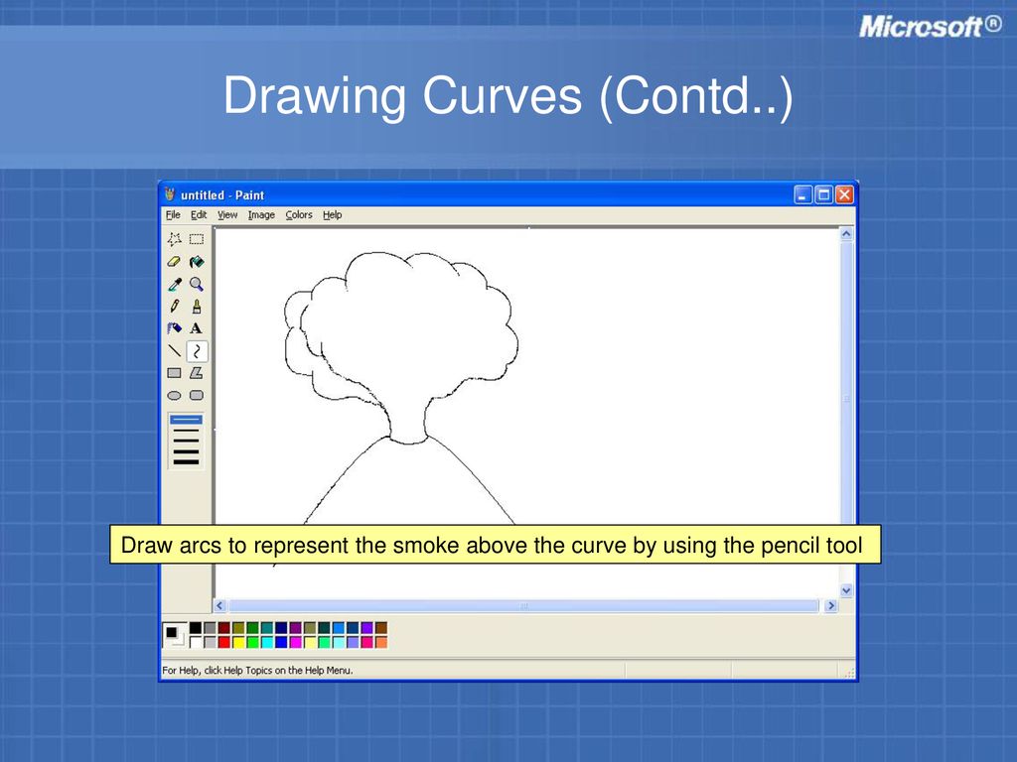Image resolution: width=1017 pixels, height=762 pixels.
Task: Click the horizontal scrollbar right arrow
Action: 831,606
